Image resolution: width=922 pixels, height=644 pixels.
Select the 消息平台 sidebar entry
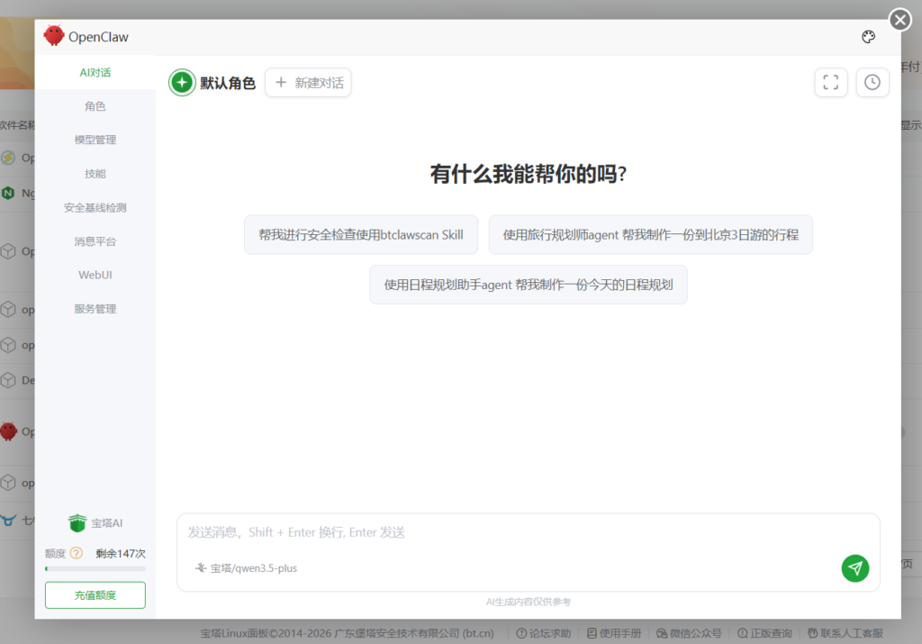tap(95, 240)
